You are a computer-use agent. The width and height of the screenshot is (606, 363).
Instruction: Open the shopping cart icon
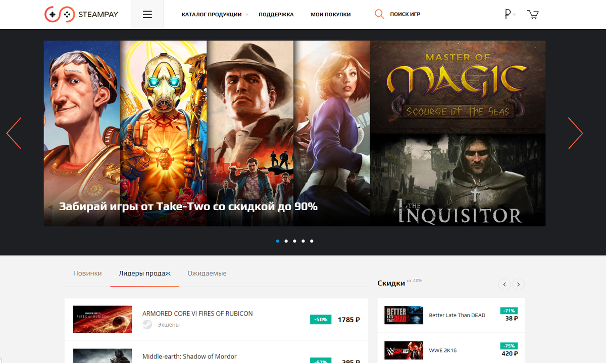[532, 14]
